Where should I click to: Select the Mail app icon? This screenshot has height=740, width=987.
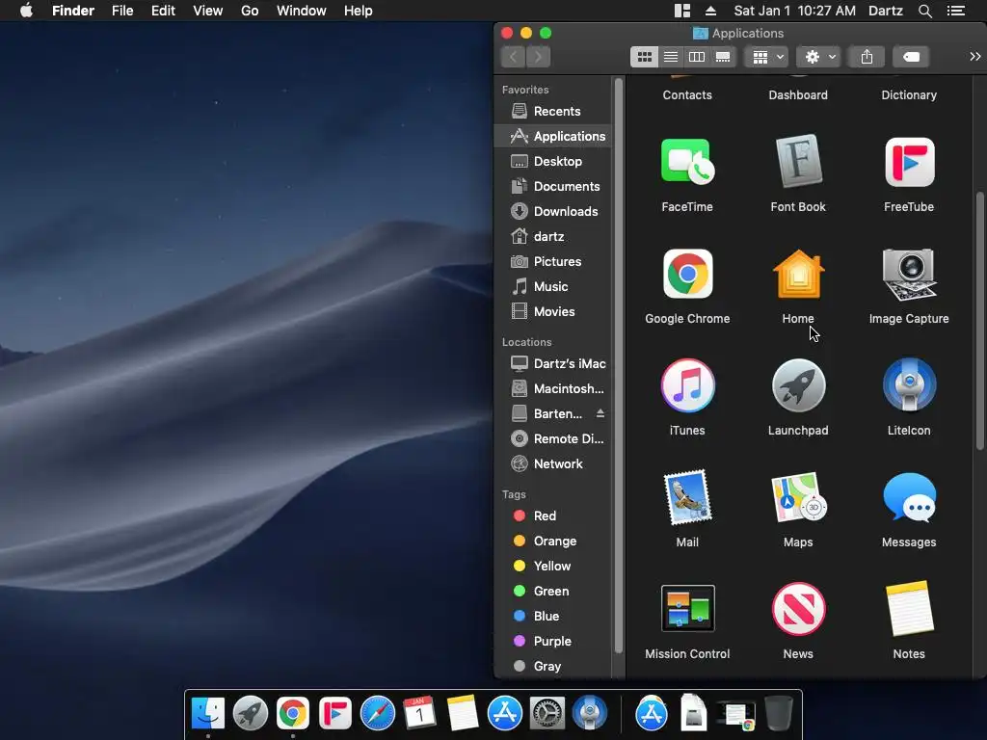tap(687, 497)
